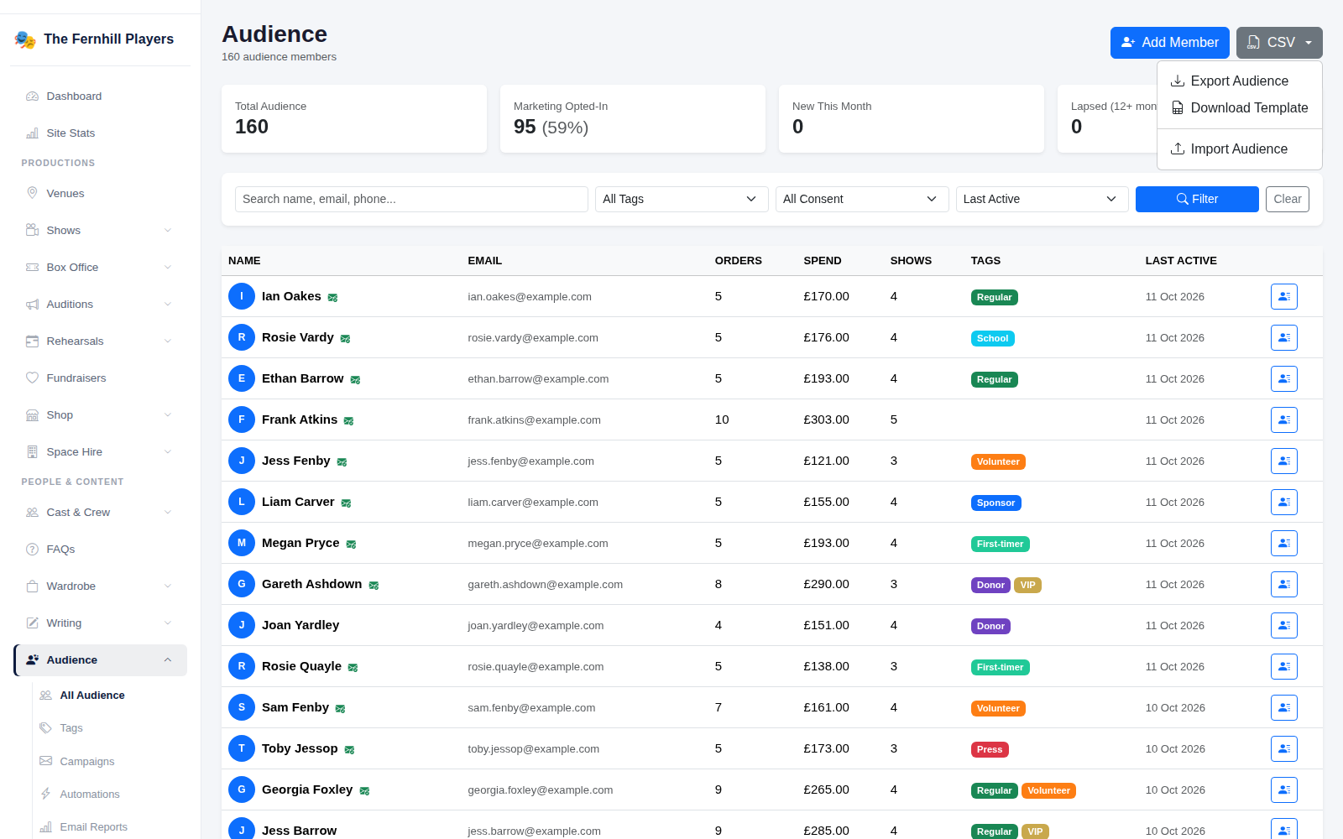Viewport: 1343px width, 839px height.
Task: Open FAQs in the sidebar
Action: [x=101, y=550]
